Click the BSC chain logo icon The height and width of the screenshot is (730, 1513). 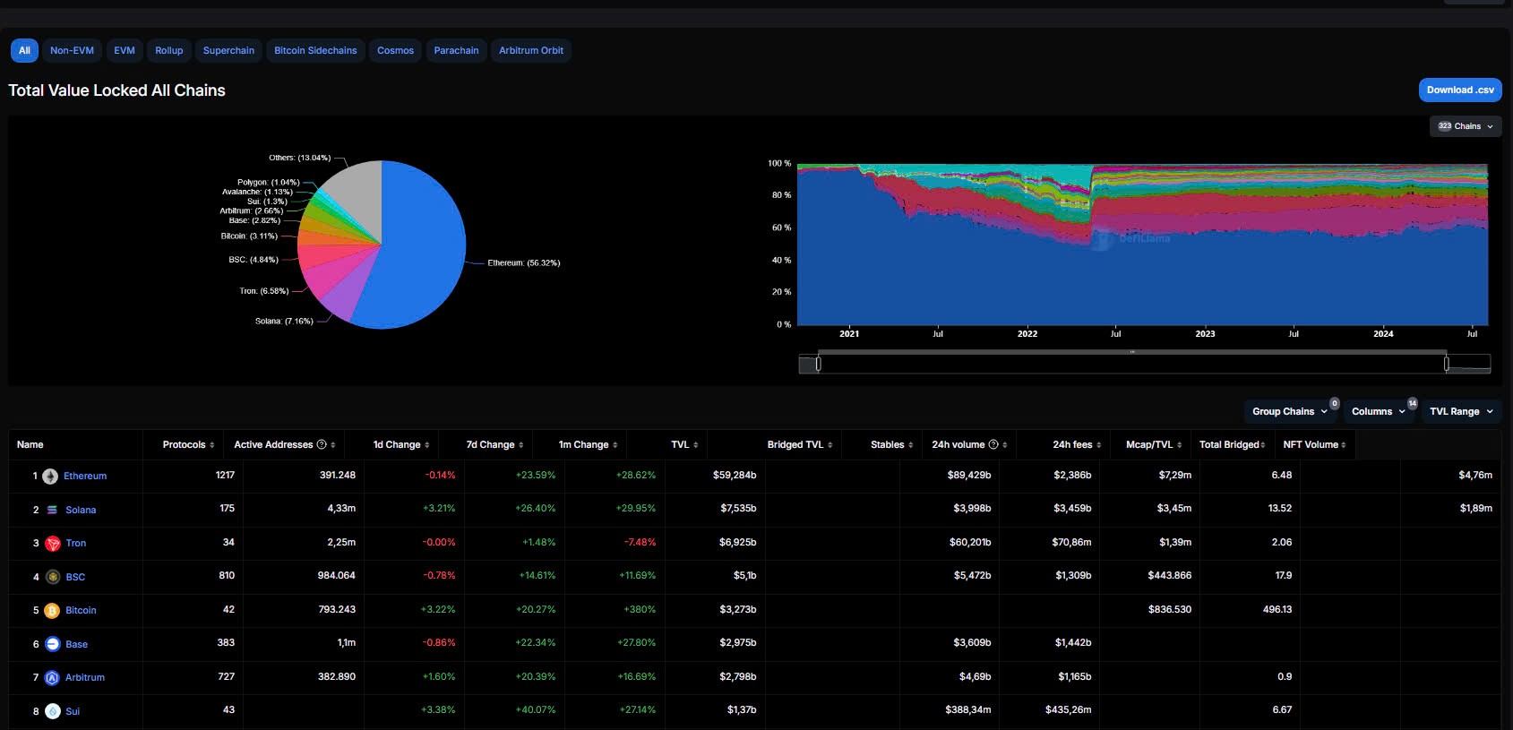point(53,577)
